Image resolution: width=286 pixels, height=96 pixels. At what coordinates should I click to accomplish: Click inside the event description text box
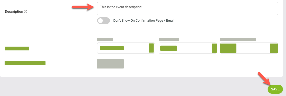pos(188,8)
